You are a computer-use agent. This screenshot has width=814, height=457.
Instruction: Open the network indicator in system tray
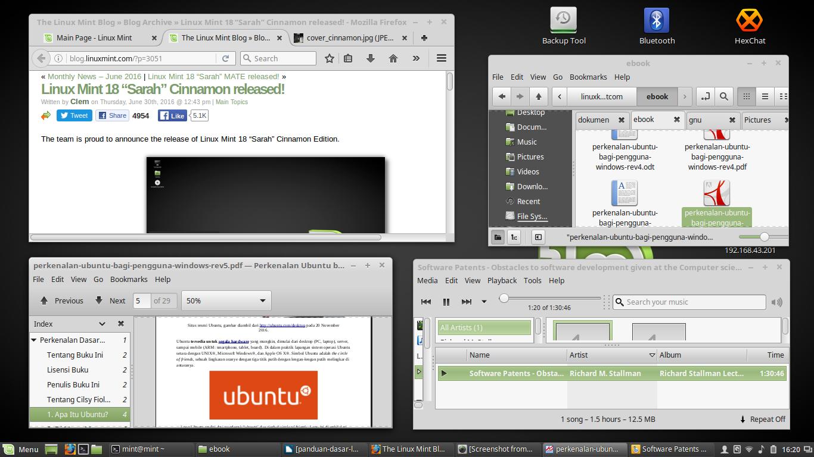[x=749, y=449]
